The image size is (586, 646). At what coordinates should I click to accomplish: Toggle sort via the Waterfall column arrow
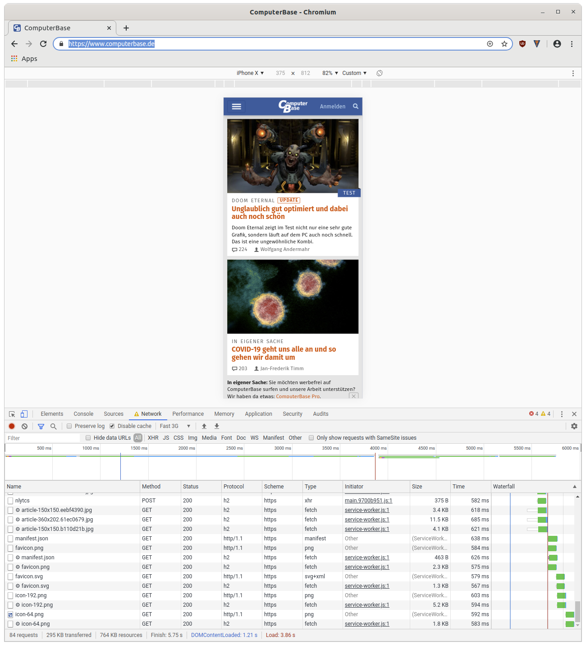[x=575, y=487]
